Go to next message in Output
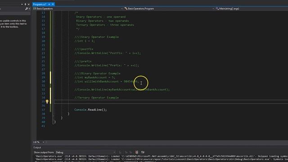288x162 pixels. pos(131,152)
